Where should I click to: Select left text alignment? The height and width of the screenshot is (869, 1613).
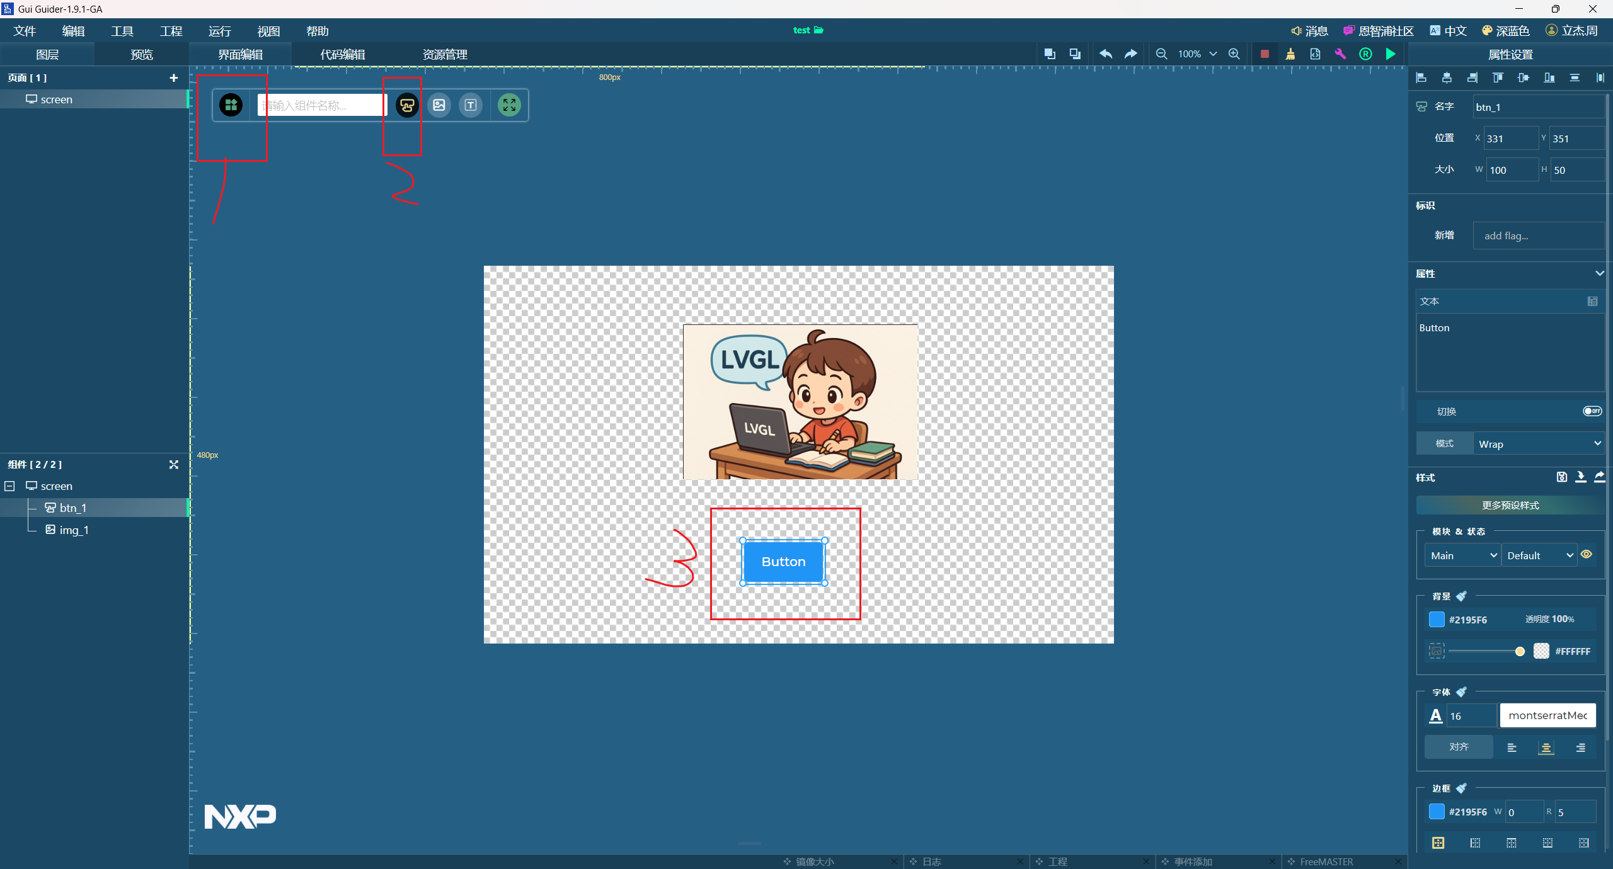point(1512,747)
